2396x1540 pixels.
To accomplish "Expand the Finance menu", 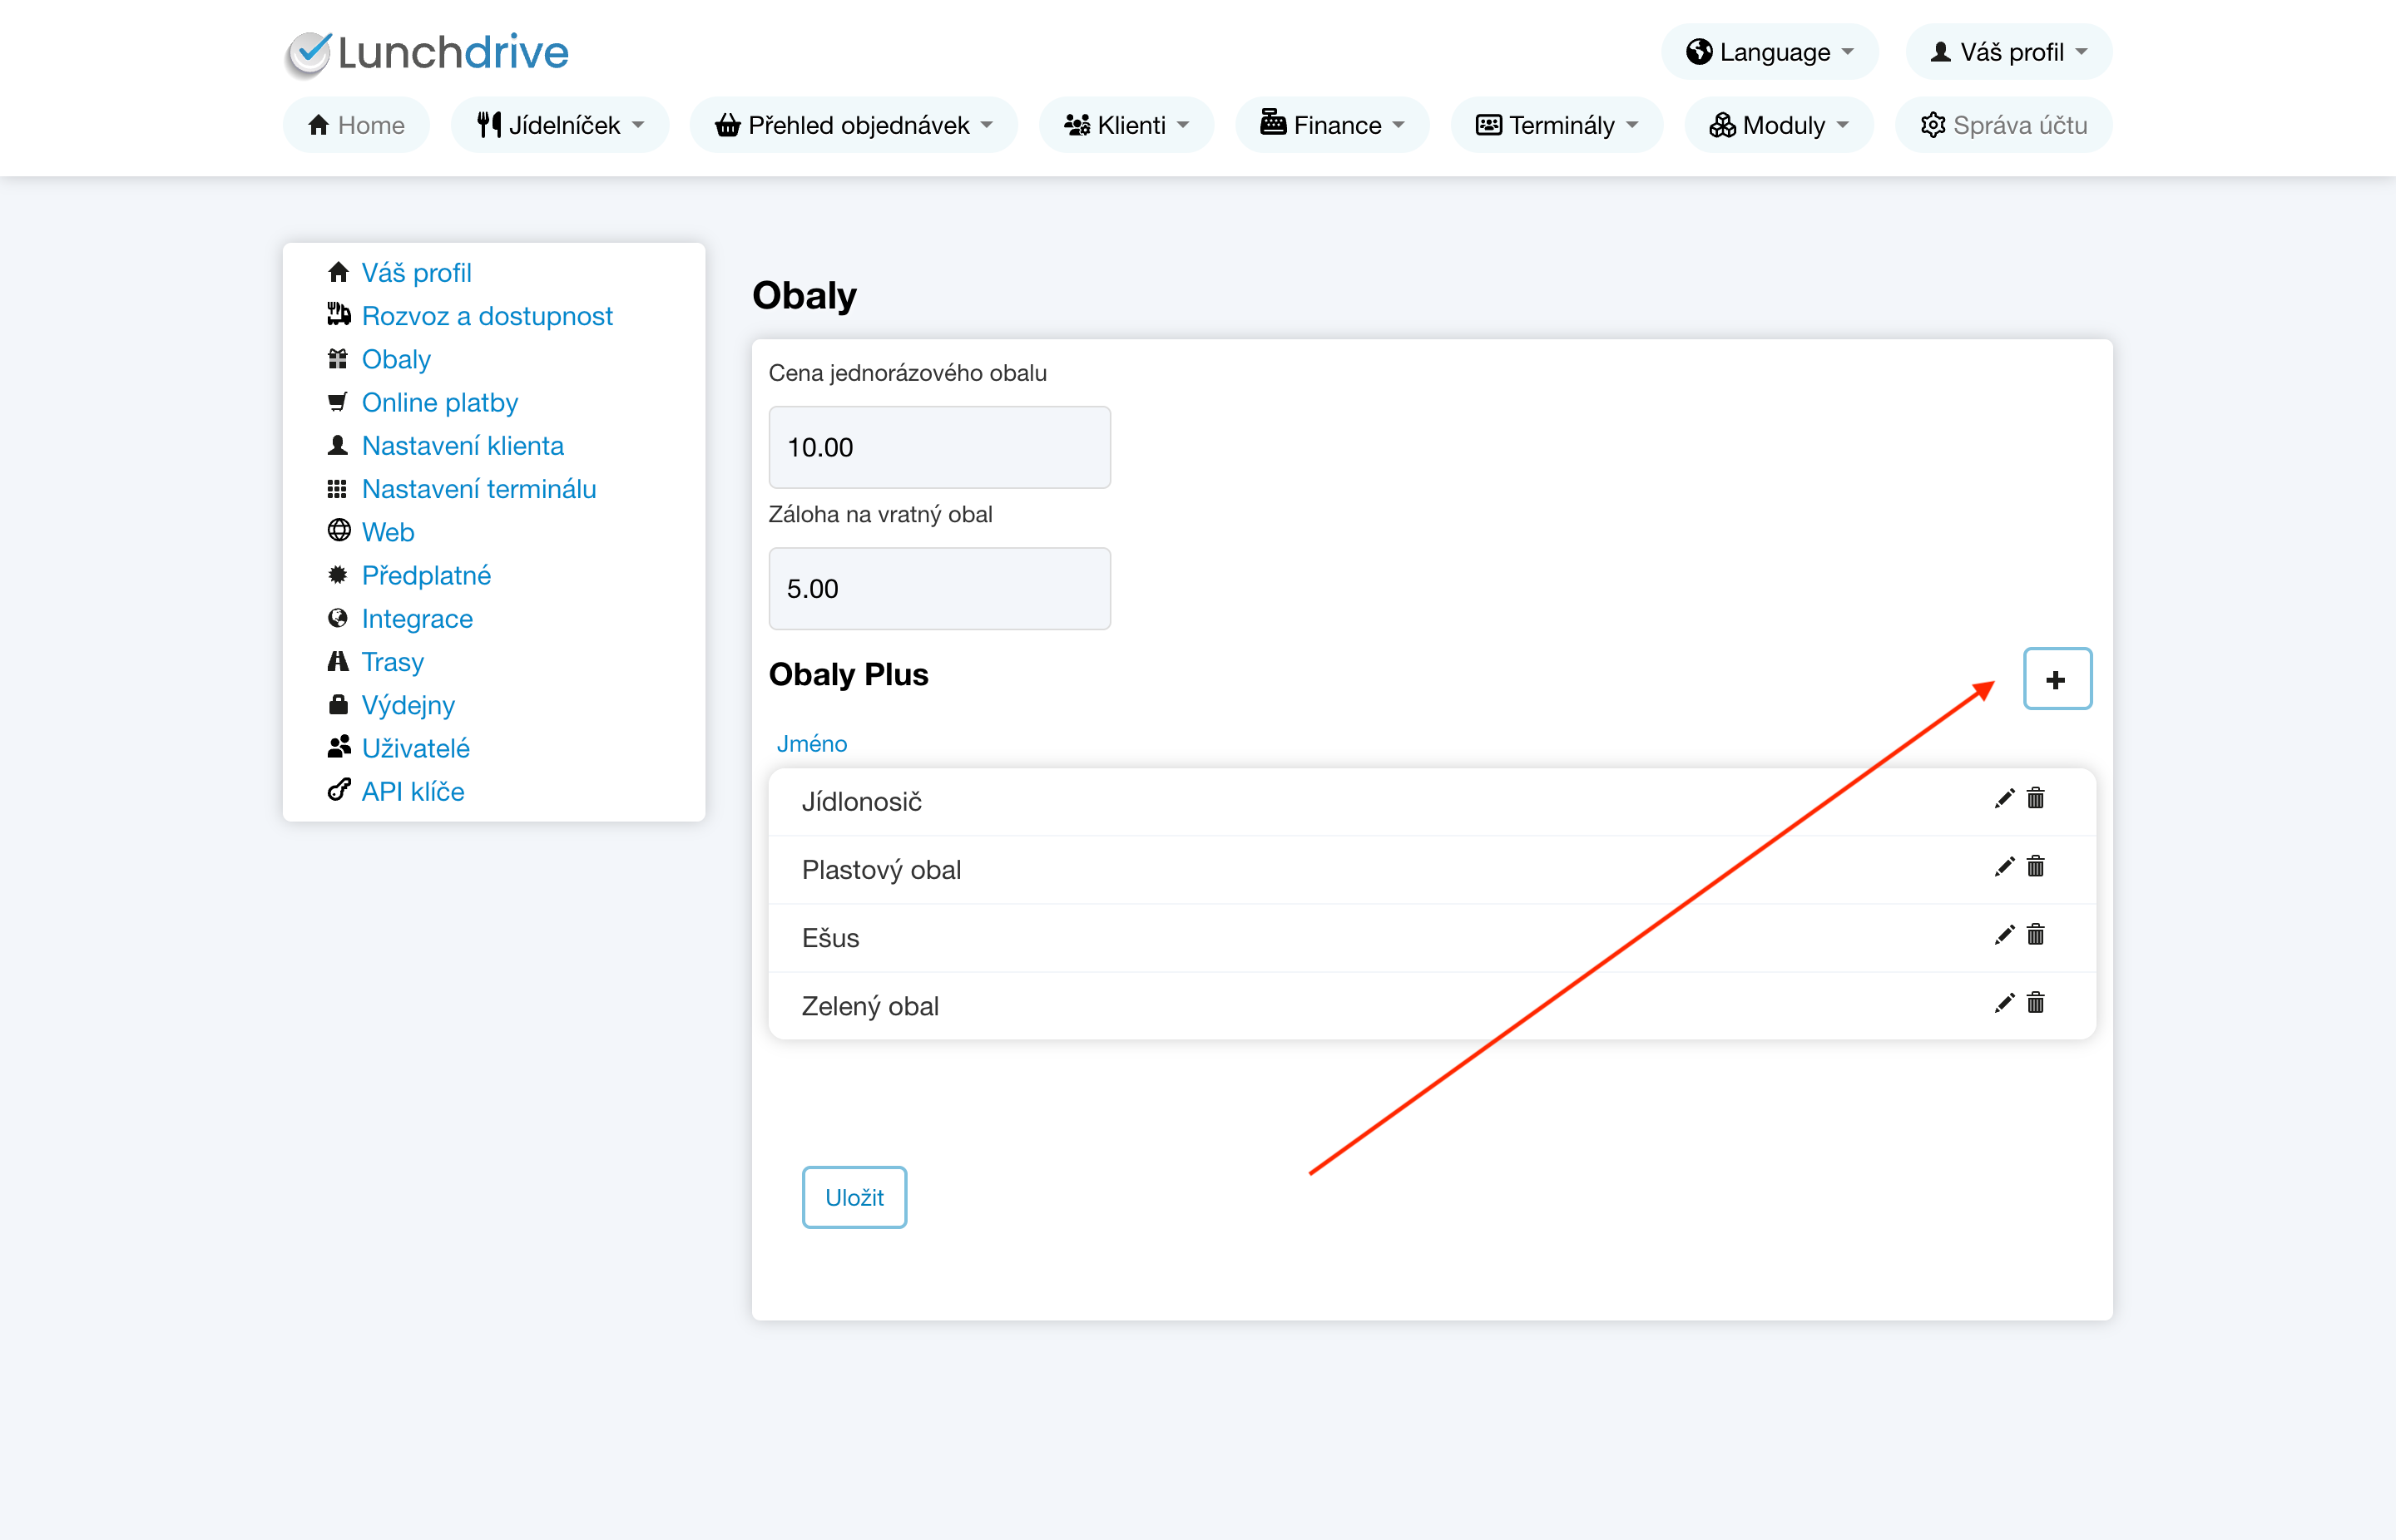I will pos(1332,125).
